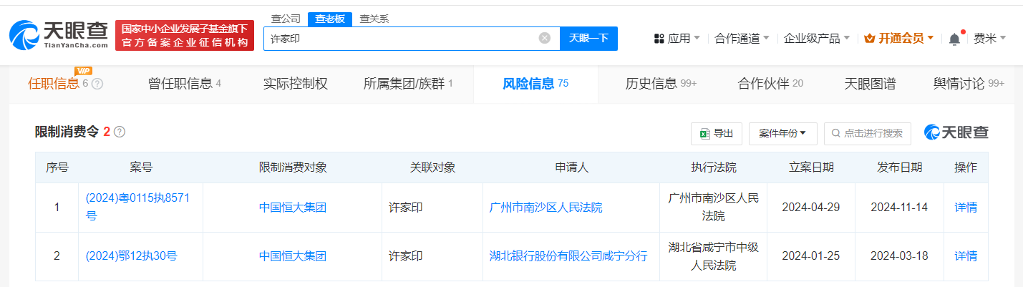The image size is (1023, 287).
Task: Click the help icon beside 任职信息
Action: (x=97, y=84)
